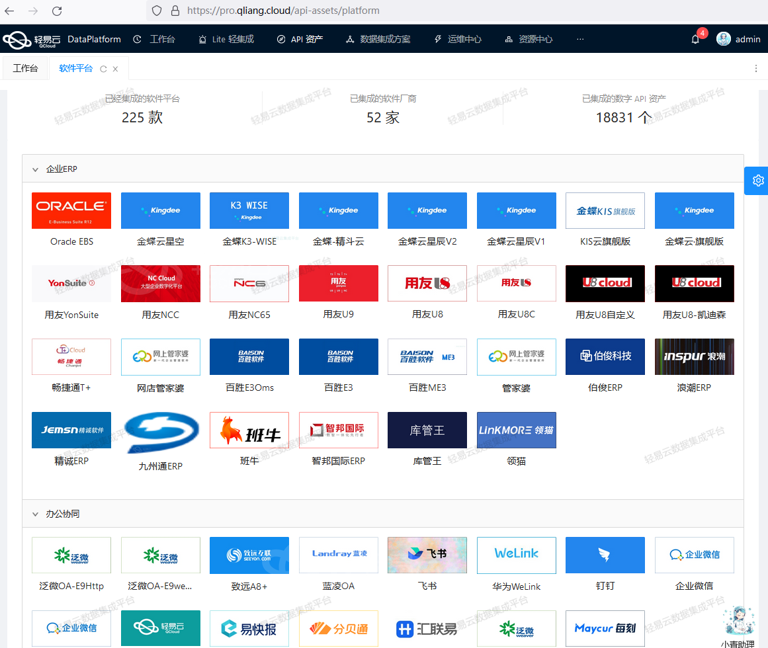Open the Oracle EBS platform tile
The height and width of the screenshot is (648, 768).
pyautogui.click(x=71, y=210)
